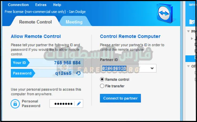Expand the Partner ID dropdown arrow
Image resolution: width=197 pixels, height=122 pixels.
tap(152, 68)
